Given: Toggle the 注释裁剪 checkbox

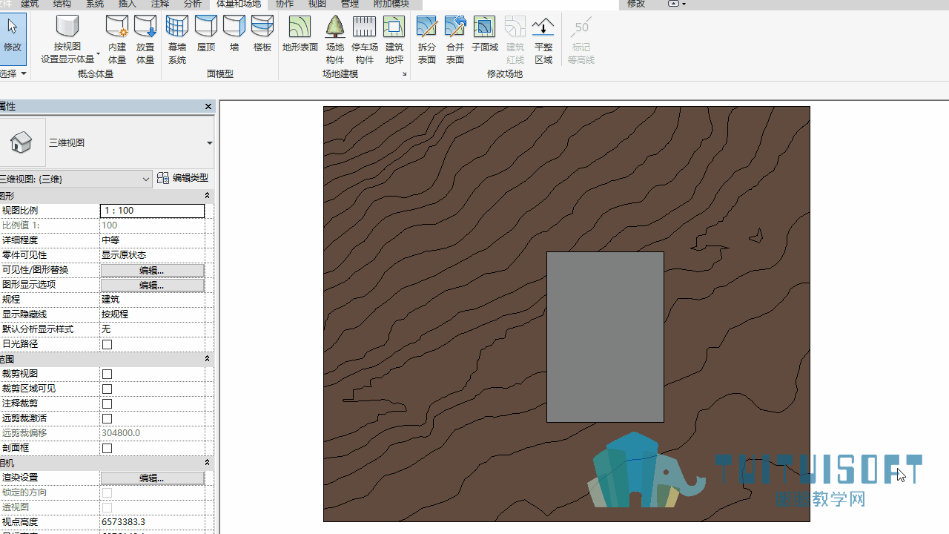Looking at the screenshot, I should click(x=108, y=403).
